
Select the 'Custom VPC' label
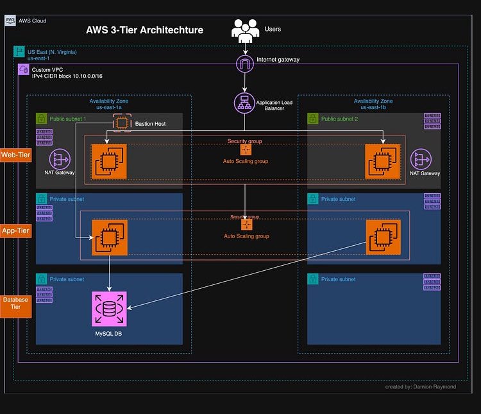(47, 70)
